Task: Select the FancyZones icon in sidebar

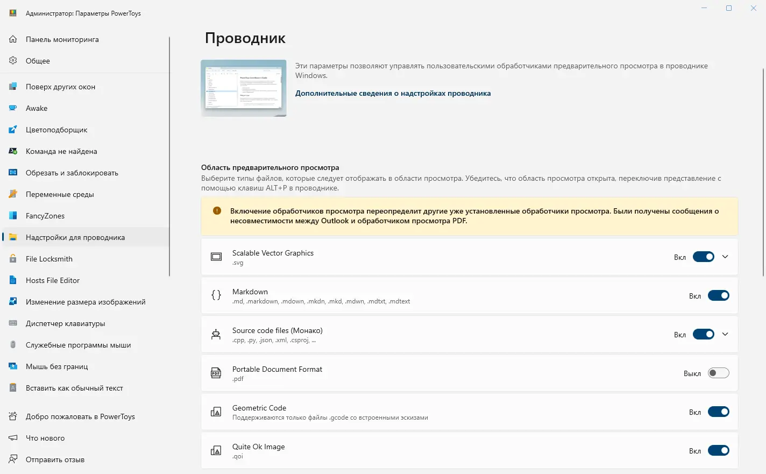Action: click(x=12, y=216)
